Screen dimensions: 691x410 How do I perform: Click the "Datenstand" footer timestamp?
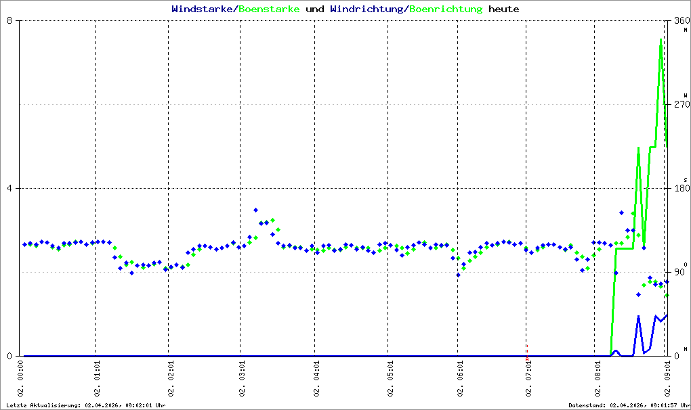(629, 405)
